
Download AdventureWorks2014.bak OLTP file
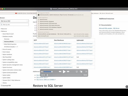point(41,61)
